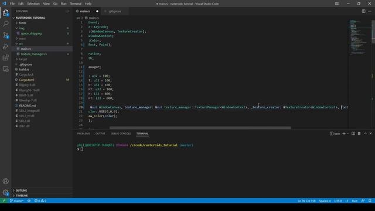Click the bash terminal profile icon

point(332,134)
